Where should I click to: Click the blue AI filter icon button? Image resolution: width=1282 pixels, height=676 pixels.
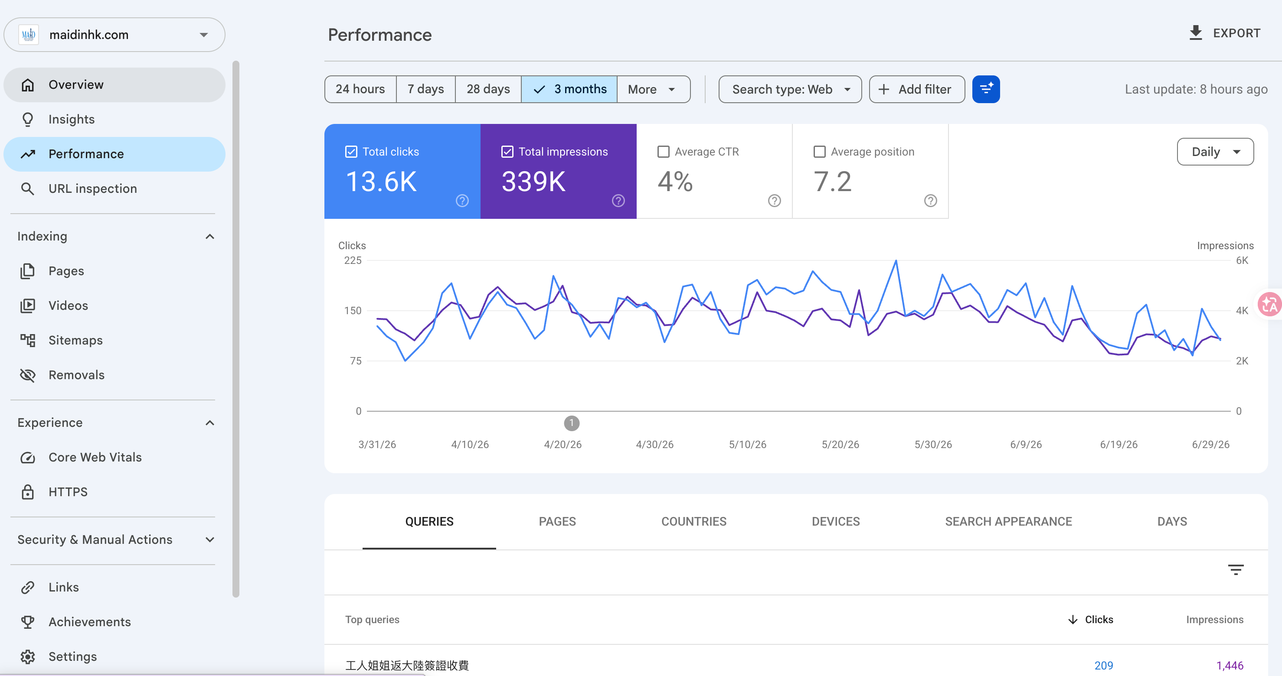tap(985, 89)
